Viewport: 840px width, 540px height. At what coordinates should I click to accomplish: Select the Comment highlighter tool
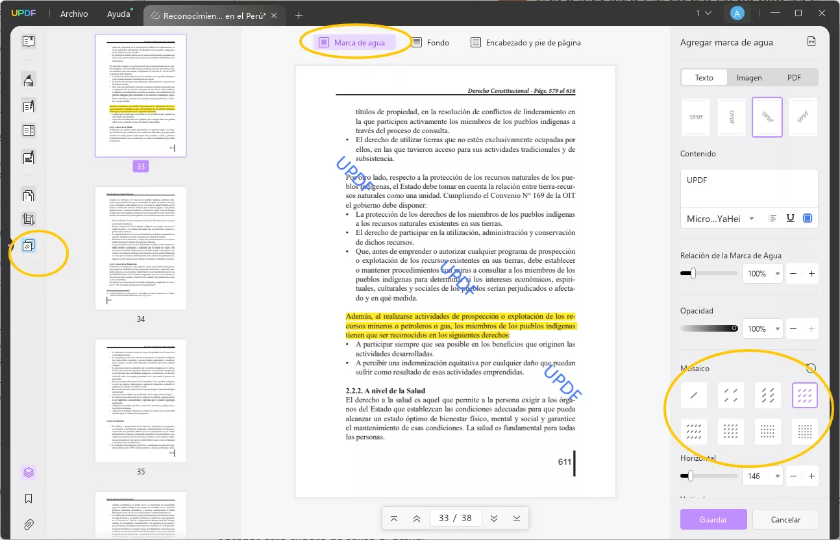coord(29,80)
